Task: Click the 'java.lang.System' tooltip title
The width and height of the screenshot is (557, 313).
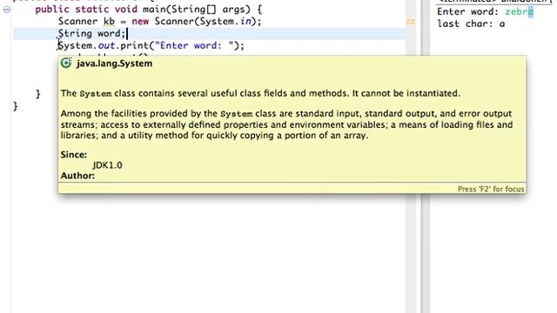Action: [x=114, y=63]
